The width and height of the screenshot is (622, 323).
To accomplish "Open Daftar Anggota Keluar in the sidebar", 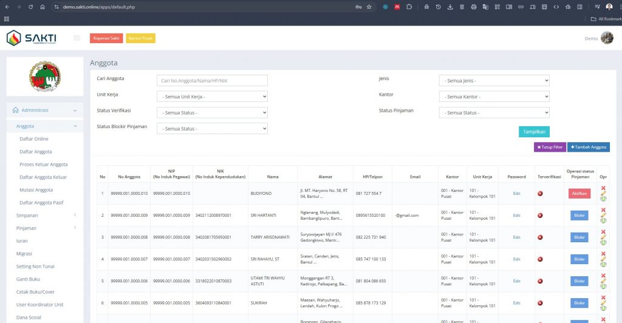I will (43, 177).
